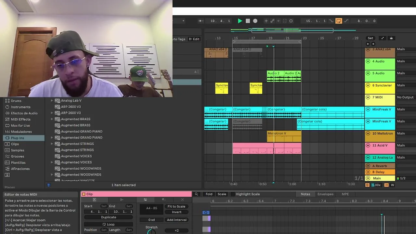Click the 1.00x zoom height value

coord(376,185)
